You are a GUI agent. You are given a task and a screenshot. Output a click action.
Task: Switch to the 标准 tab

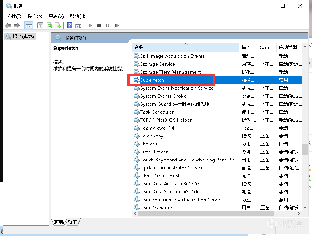click(73, 221)
